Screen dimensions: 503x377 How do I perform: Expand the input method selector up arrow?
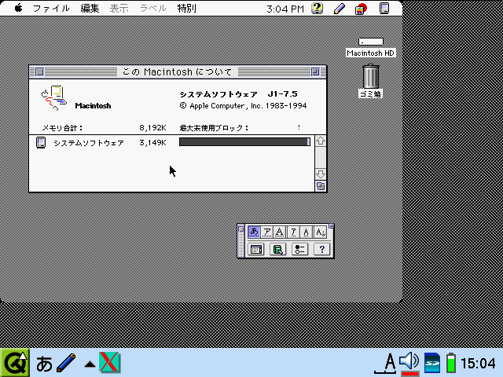point(90,364)
